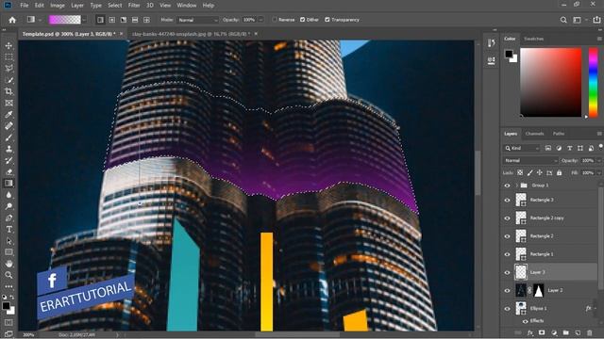This screenshot has width=604, height=339.
Task: Hide the Rectangle 1 layer
Action: pyautogui.click(x=507, y=254)
